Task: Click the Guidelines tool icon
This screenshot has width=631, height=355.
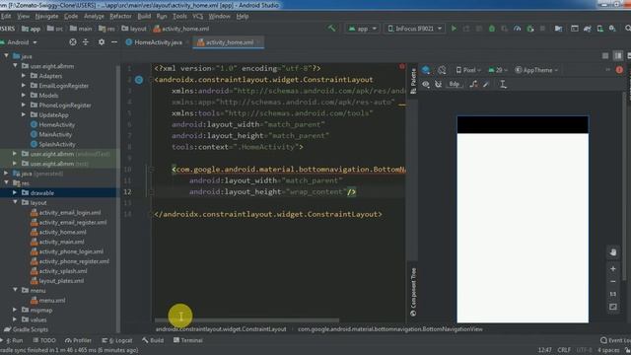Action: point(503,84)
